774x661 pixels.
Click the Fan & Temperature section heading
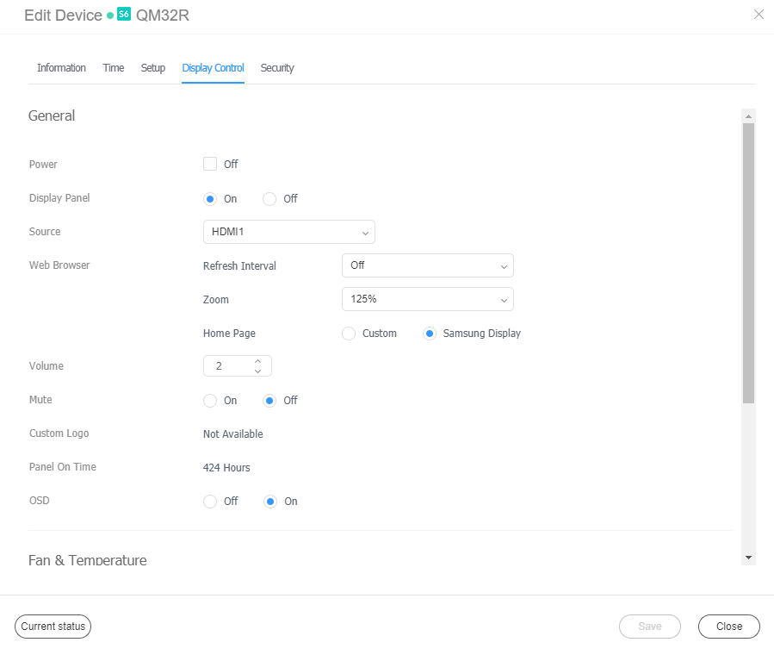[x=87, y=560]
